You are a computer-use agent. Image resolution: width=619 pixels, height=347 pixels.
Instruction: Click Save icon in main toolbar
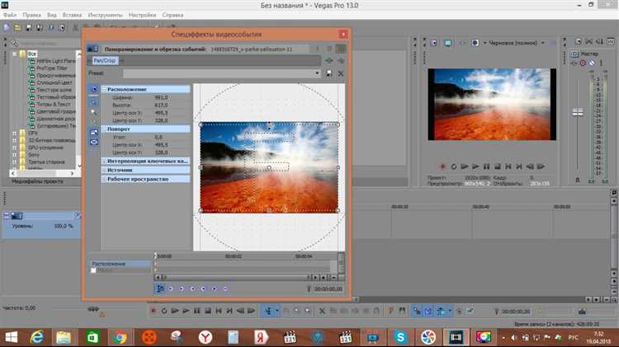pos(28,27)
